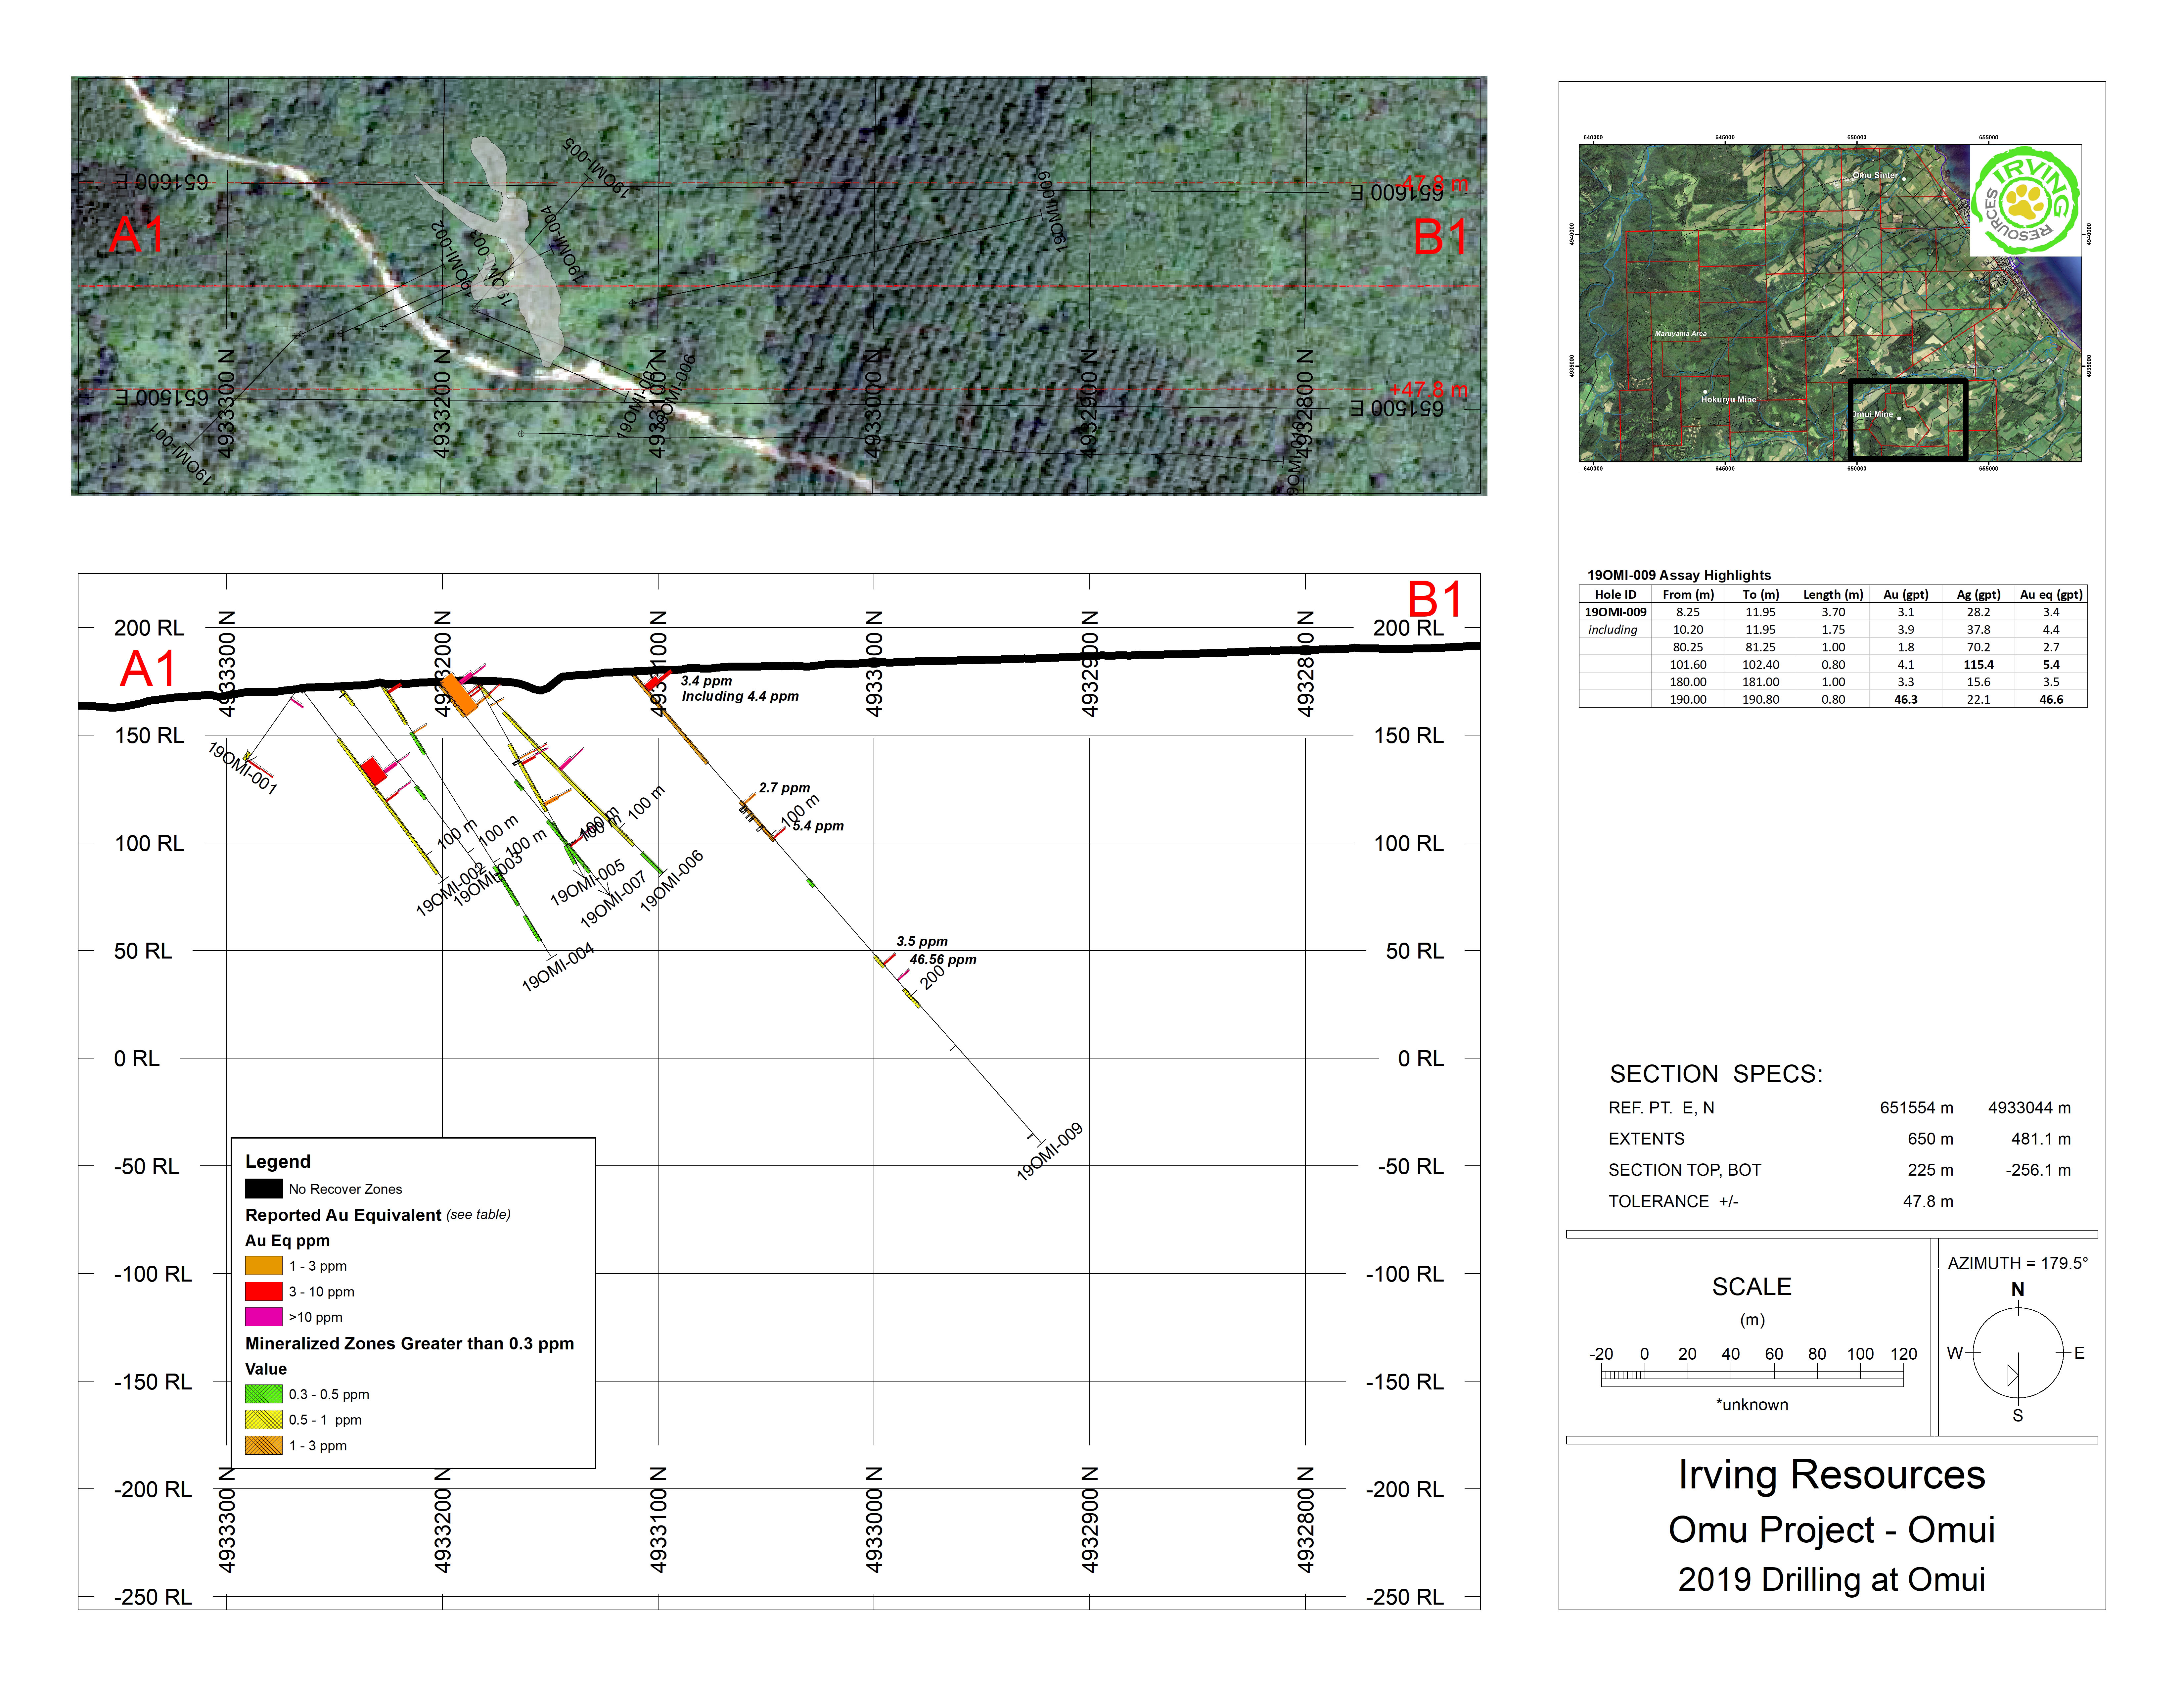Screen dimensions: 2184x1688
Task: Click the red B1 label on the satellite map
Action: [1441, 237]
